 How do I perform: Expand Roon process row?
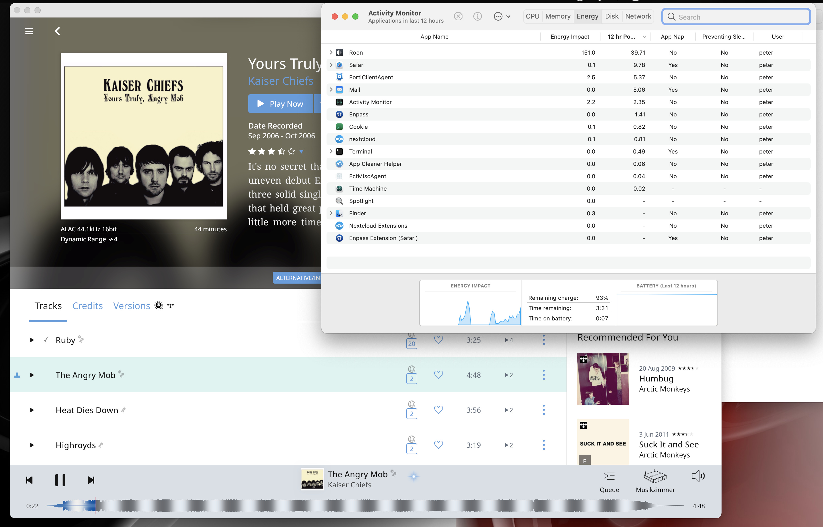[x=331, y=52]
